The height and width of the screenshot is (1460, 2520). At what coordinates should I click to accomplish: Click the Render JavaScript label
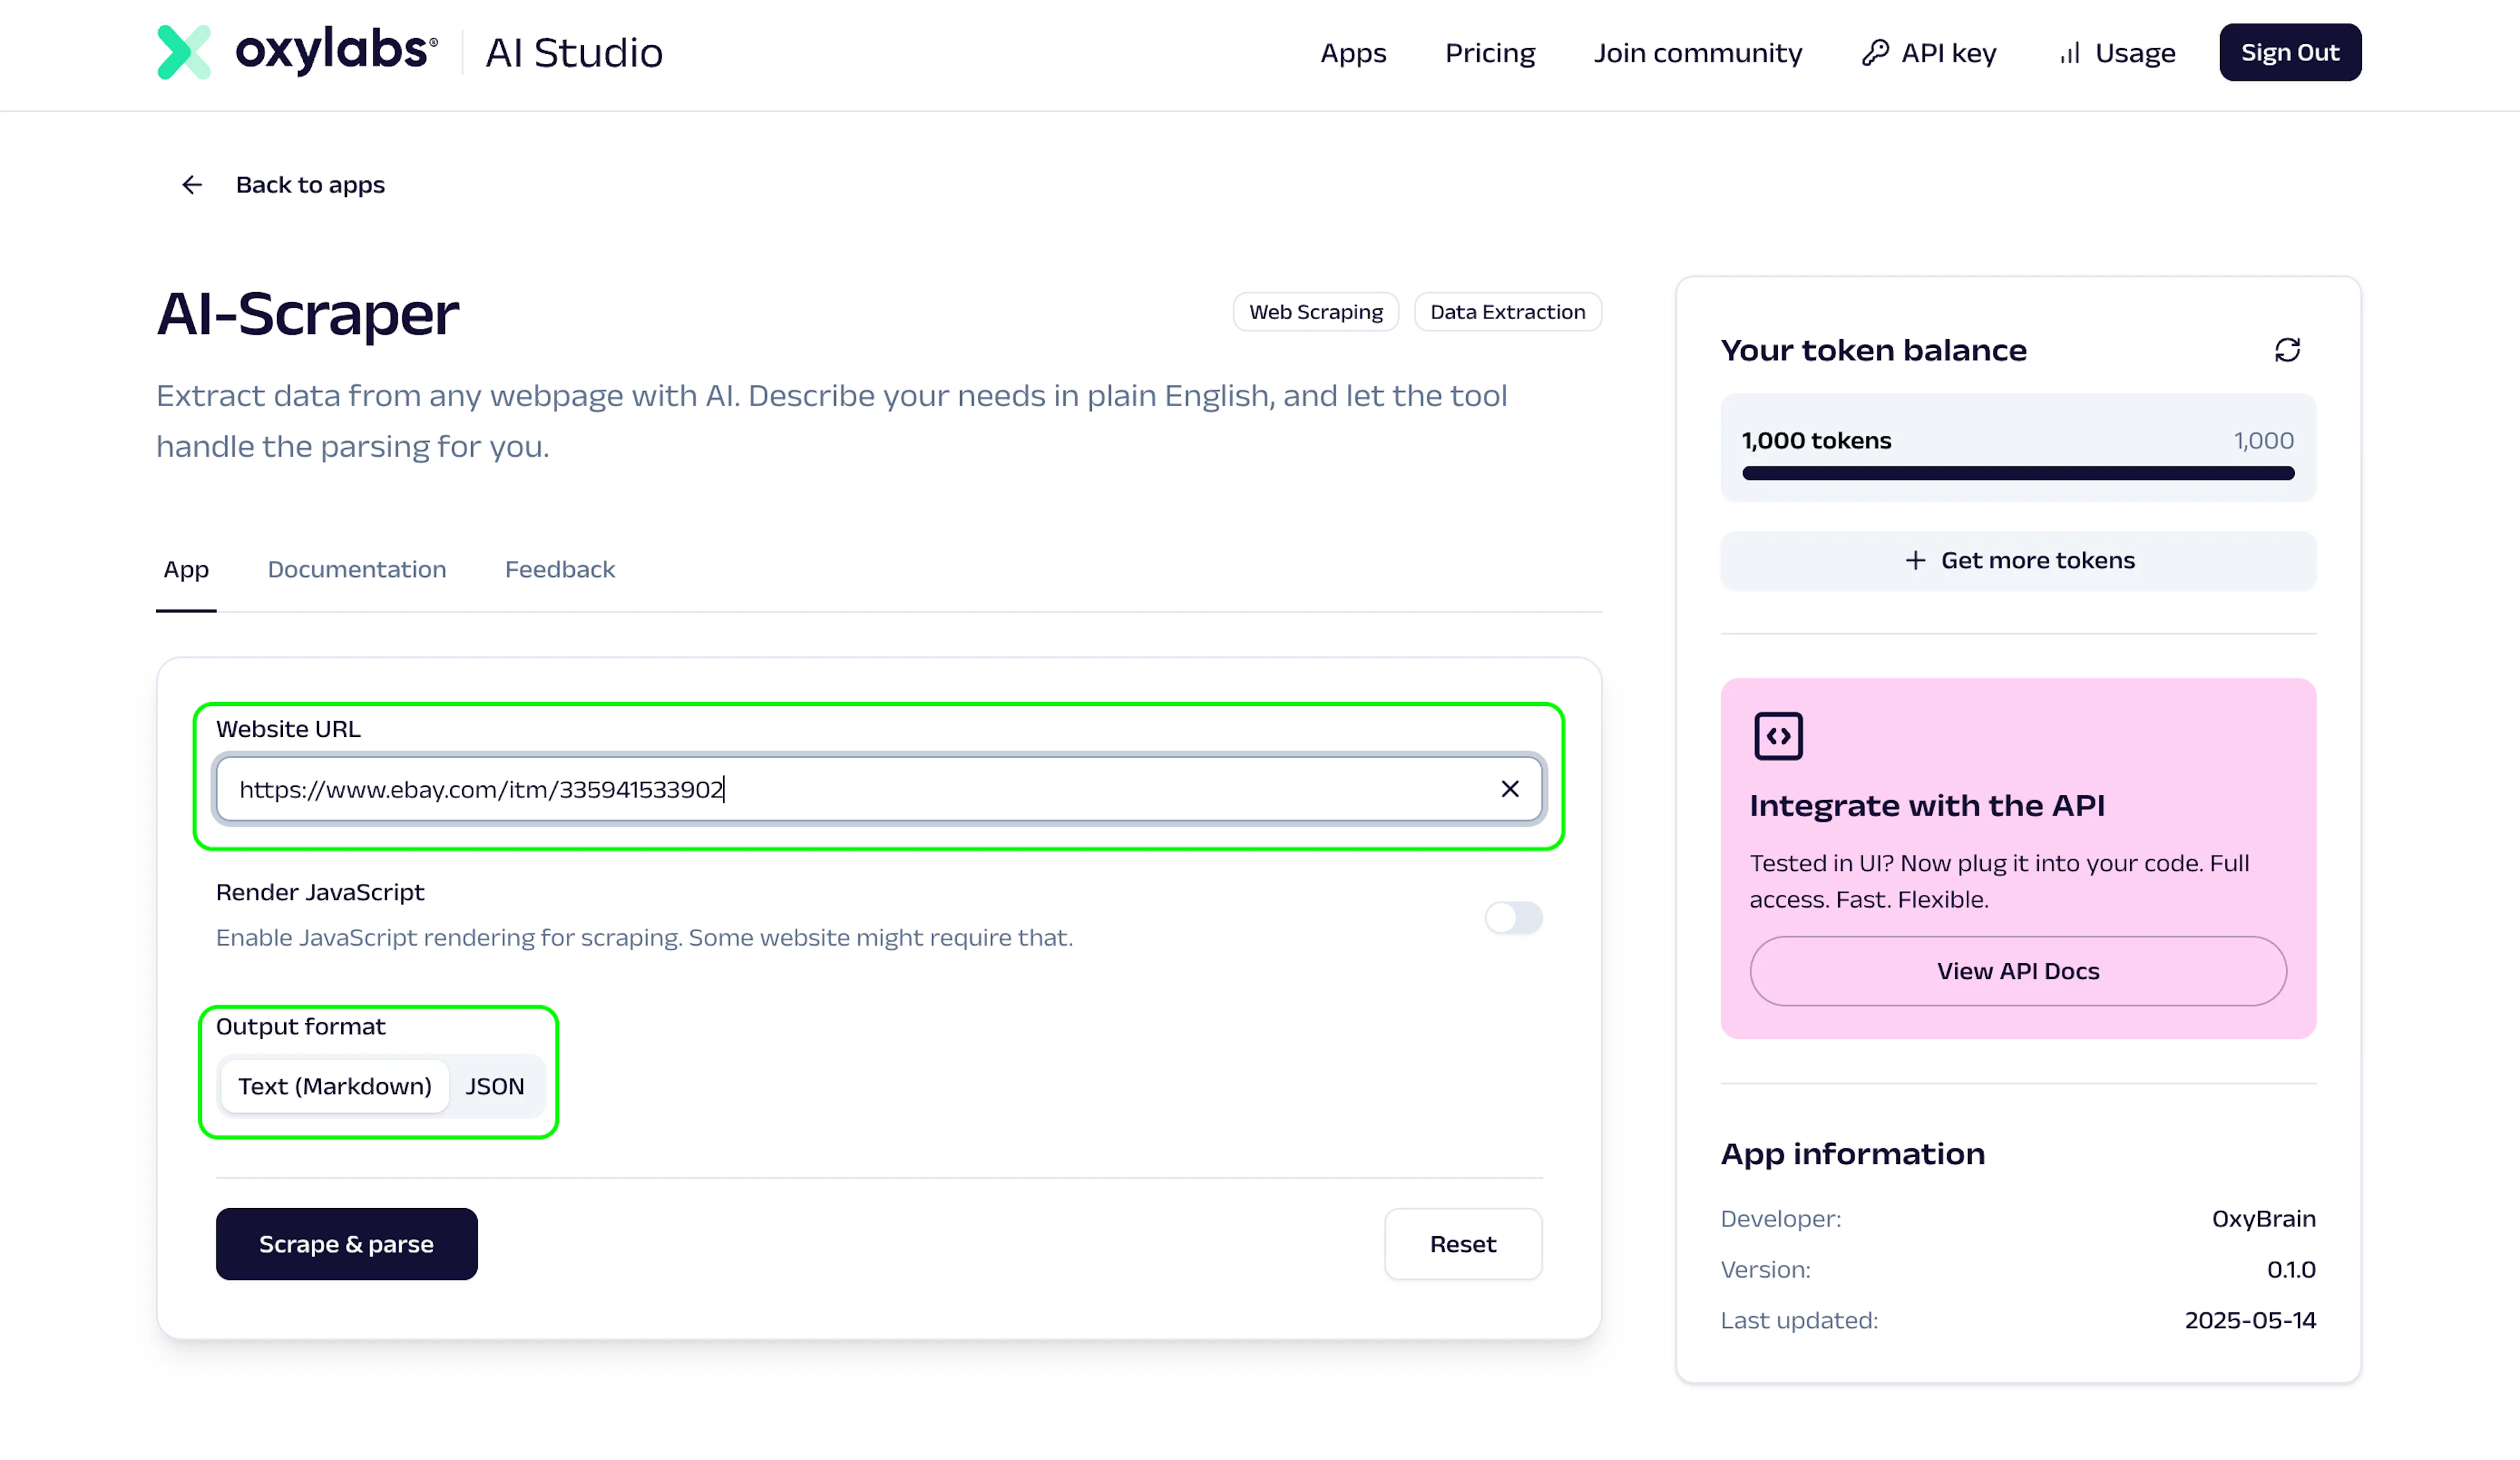tap(320, 892)
